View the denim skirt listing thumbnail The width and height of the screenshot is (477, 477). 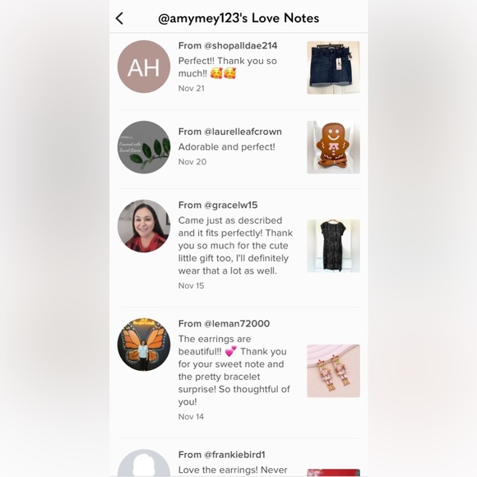(333, 67)
